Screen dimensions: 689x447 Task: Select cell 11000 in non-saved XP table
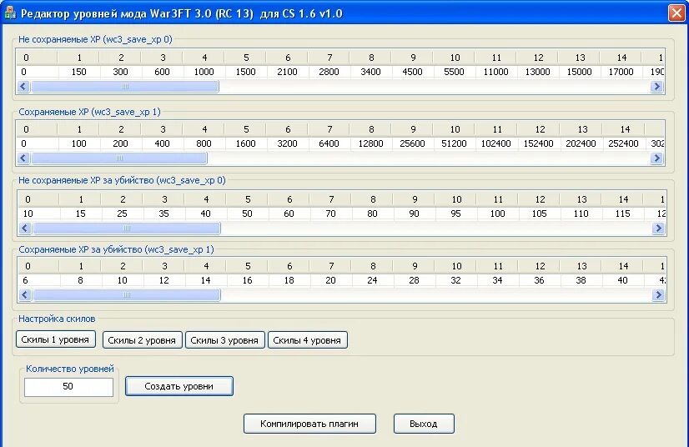[x=495, y=72]
